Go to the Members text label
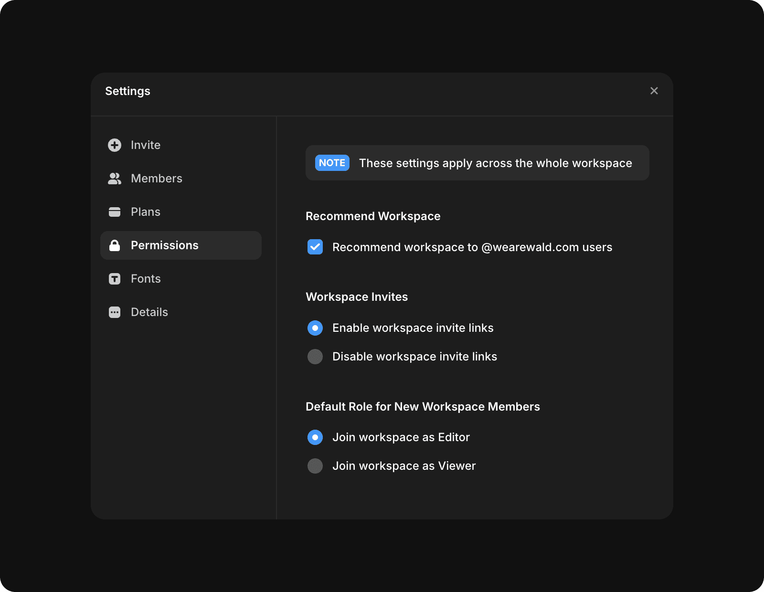 click(157, 179)
